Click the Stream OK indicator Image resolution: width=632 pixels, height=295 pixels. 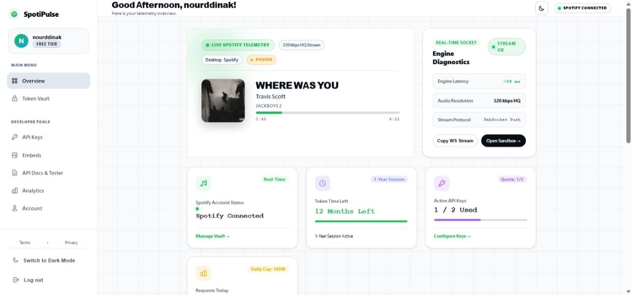coord(507,47)
